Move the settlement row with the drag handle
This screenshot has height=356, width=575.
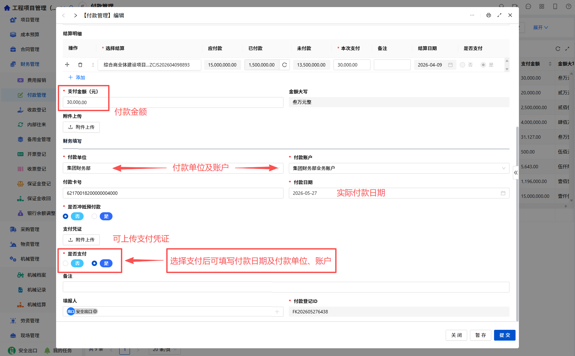click(67, 64)
